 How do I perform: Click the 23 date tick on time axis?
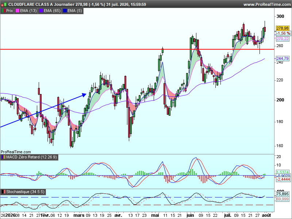[144, 215]
